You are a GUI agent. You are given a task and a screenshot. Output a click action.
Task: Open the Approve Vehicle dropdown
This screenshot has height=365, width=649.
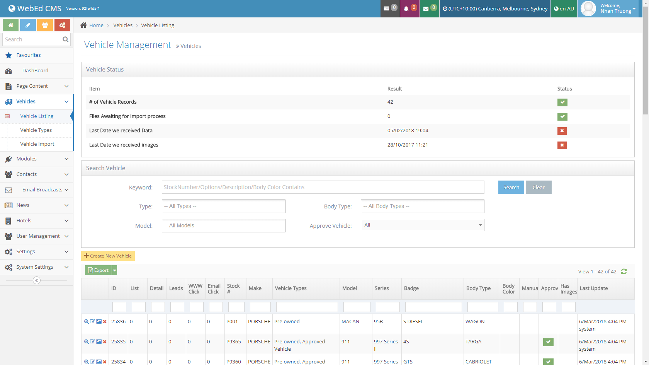pos(422,225)
